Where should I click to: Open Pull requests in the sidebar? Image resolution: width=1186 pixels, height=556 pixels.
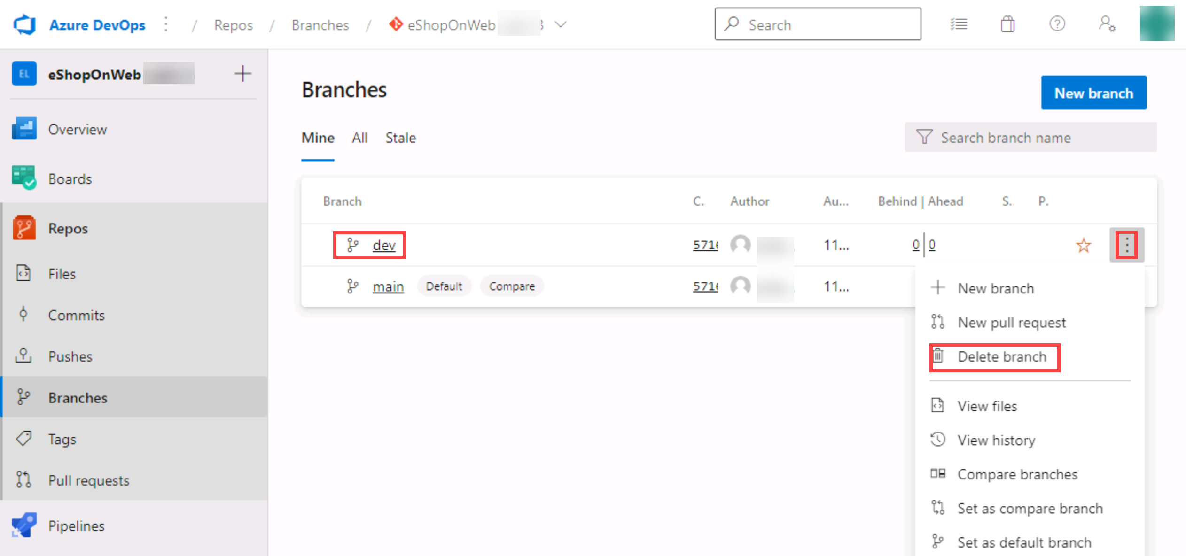[134, 480]
